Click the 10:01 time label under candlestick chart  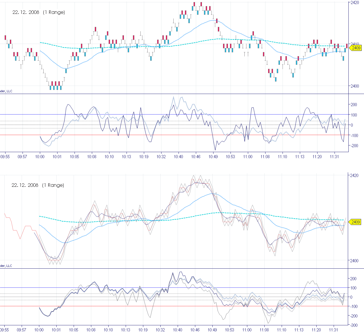tap(57, 157)
